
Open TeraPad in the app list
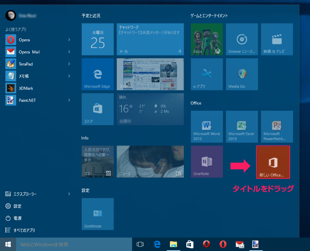(x=37, y=64)
